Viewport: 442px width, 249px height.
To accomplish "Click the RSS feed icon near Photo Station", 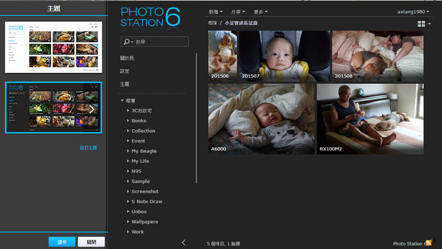I will click(428, 243).
